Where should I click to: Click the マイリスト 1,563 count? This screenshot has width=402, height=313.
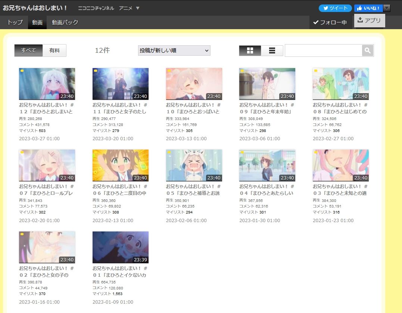pos(107,294)
